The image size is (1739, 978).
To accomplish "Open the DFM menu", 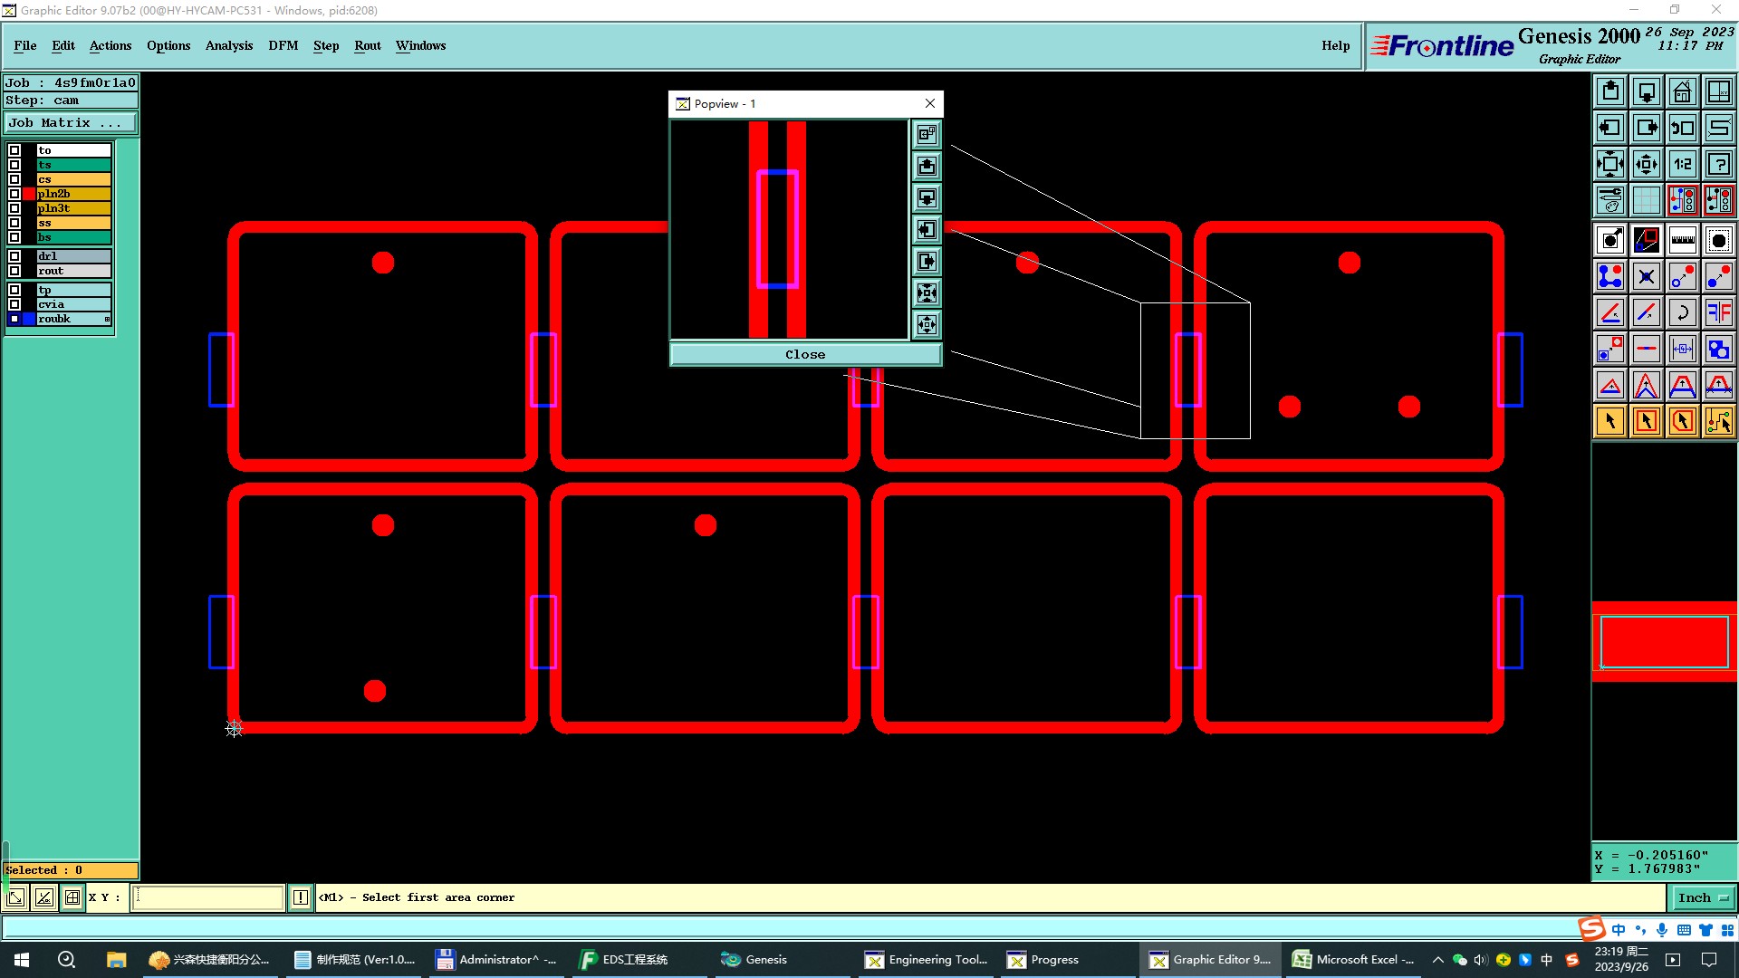I will (283, 45).
